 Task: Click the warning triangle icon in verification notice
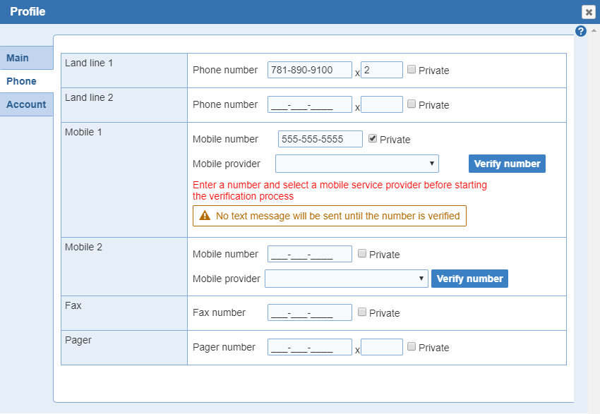205,216
